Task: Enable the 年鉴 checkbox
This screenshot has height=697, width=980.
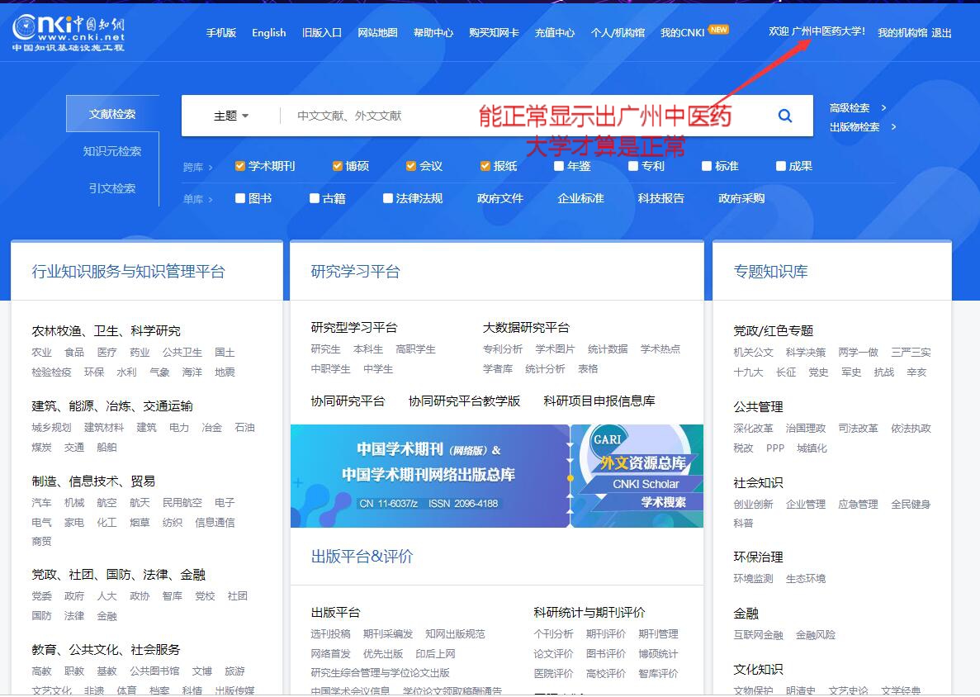Action: click(x=559, y=166)
